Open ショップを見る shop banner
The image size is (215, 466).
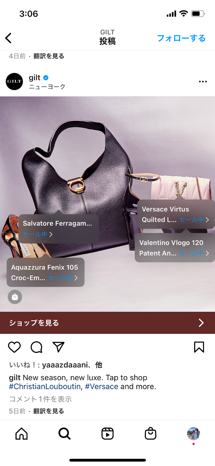[x=107, y=323]
